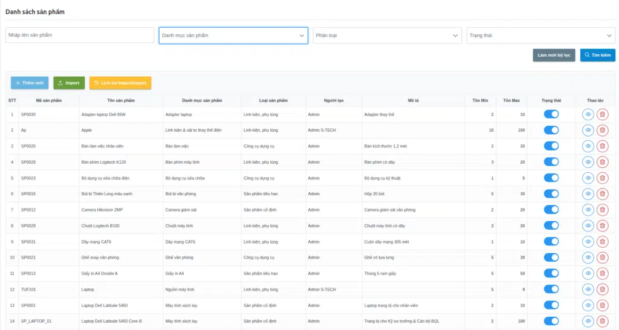Screen dimensions: 619x330
Task: Toggle status switch for SP0028
Action: [x=551, y=162]
